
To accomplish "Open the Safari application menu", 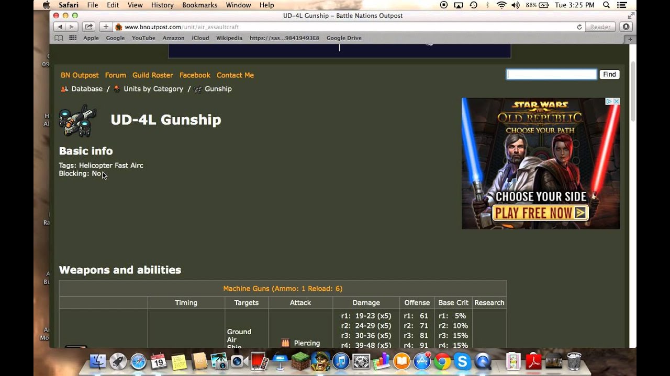I will point(69,5).
